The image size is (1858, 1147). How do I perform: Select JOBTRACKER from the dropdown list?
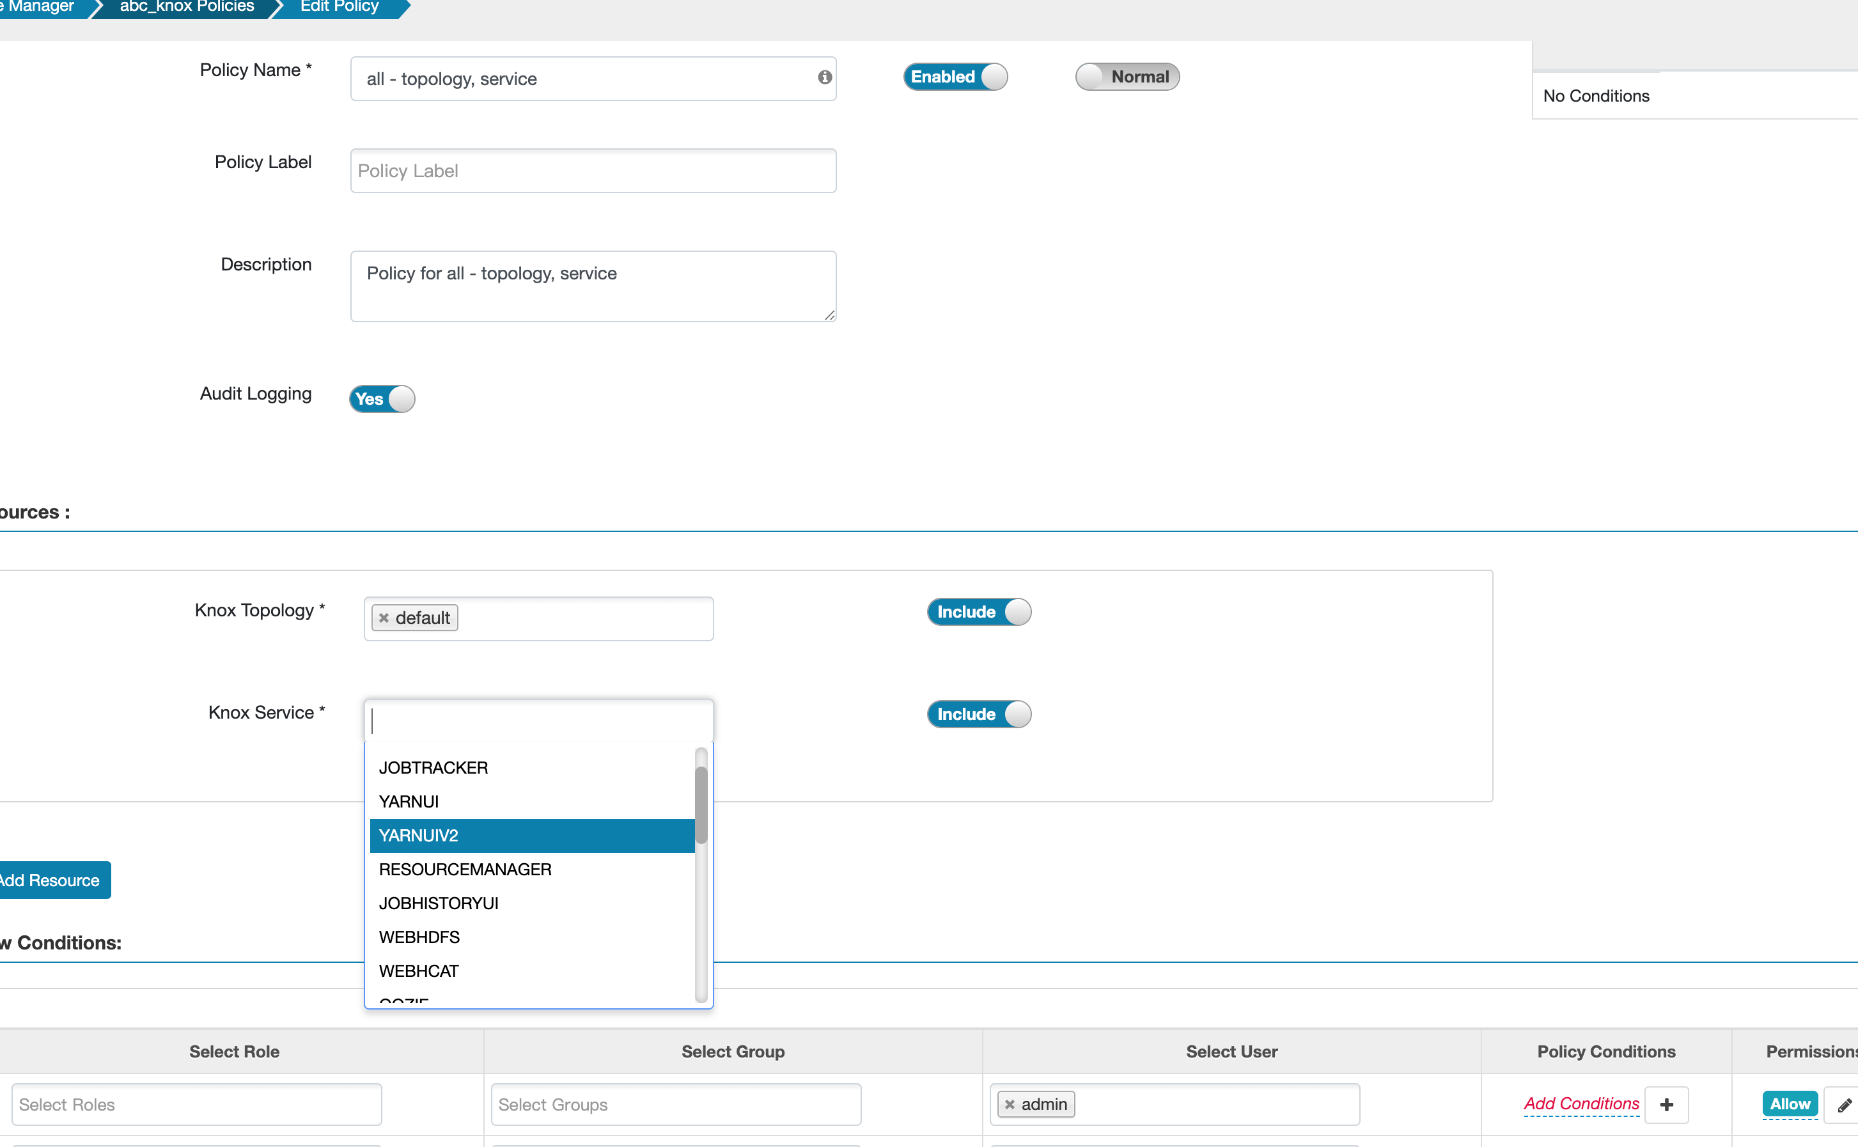click(433, 768)
